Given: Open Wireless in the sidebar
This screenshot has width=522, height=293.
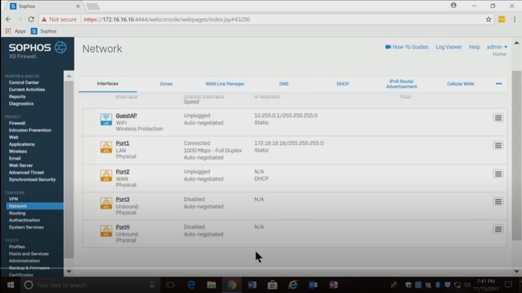Looking at the screenshot, I should click(18, 151).
